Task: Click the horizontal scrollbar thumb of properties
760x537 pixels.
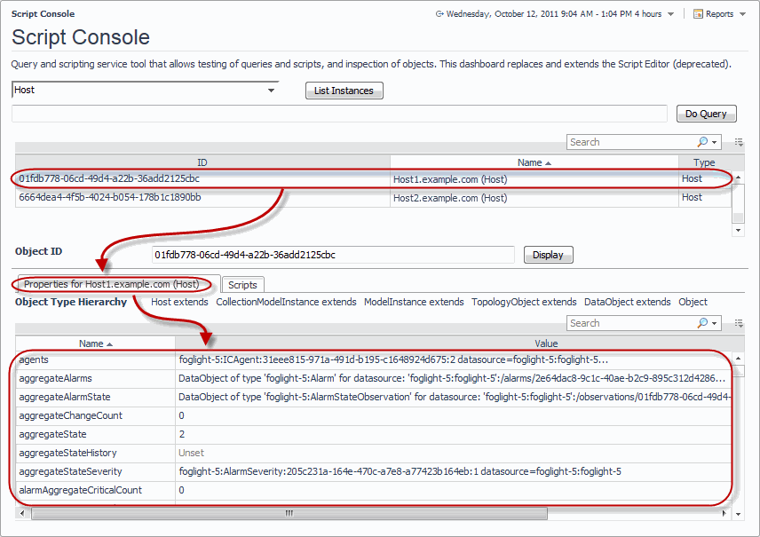Action: pyautogui.click(x=289, y=513)
